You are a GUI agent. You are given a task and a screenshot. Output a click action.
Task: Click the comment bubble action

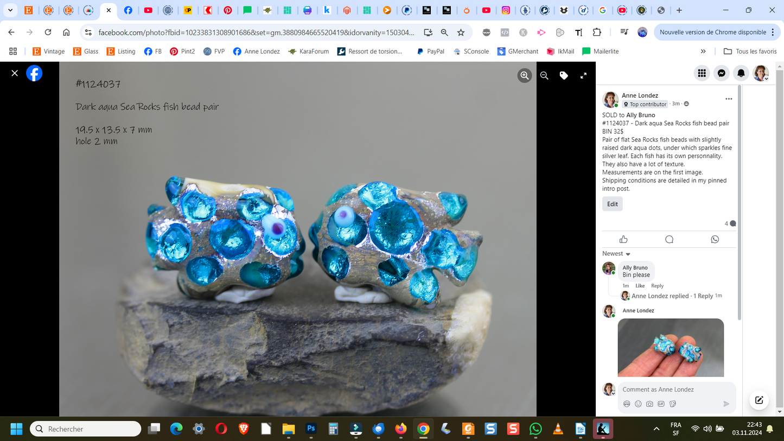[669, 239]
